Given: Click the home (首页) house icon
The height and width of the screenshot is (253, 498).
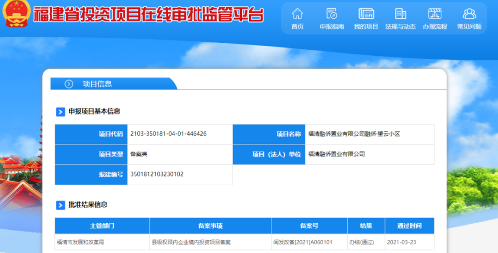Looking at the screenshot, I should pyautogui.click(x=297, y=13).
